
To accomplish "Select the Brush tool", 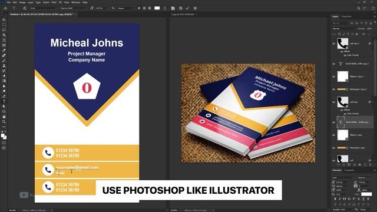I will (x=4, y=60).
